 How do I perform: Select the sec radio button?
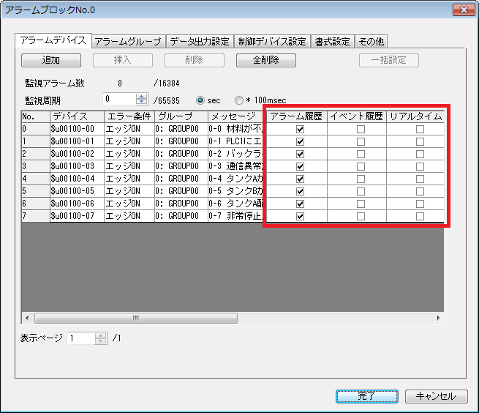pos(200,100)
